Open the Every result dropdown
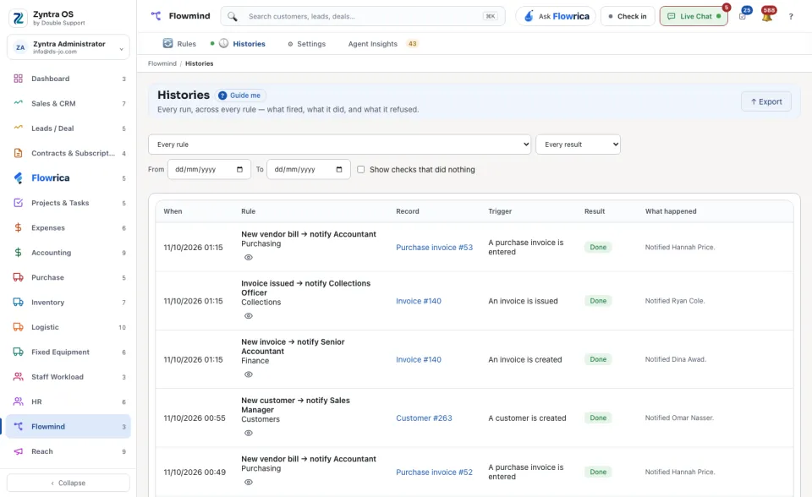The height and width of the screenshot is (497, 812). (578, 145)
